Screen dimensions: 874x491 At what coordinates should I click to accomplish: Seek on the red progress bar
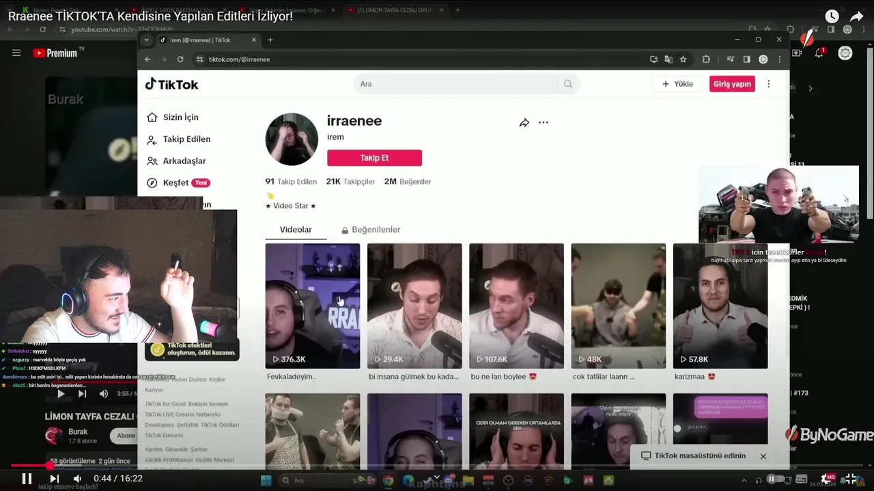tap(437, 466)
